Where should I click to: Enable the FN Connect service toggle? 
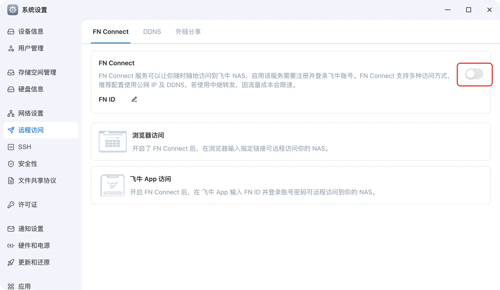pos(474,74)
